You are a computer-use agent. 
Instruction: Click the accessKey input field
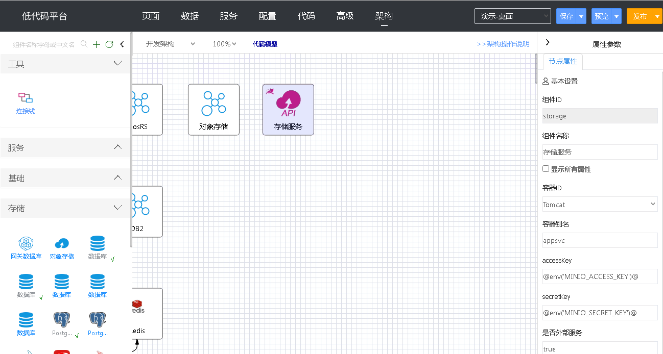click(600, 276)
